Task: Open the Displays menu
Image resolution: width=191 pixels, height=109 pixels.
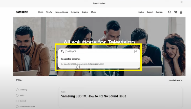Action: click(85, 12)
